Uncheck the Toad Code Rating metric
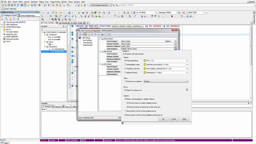 click(x=125, y=60)
